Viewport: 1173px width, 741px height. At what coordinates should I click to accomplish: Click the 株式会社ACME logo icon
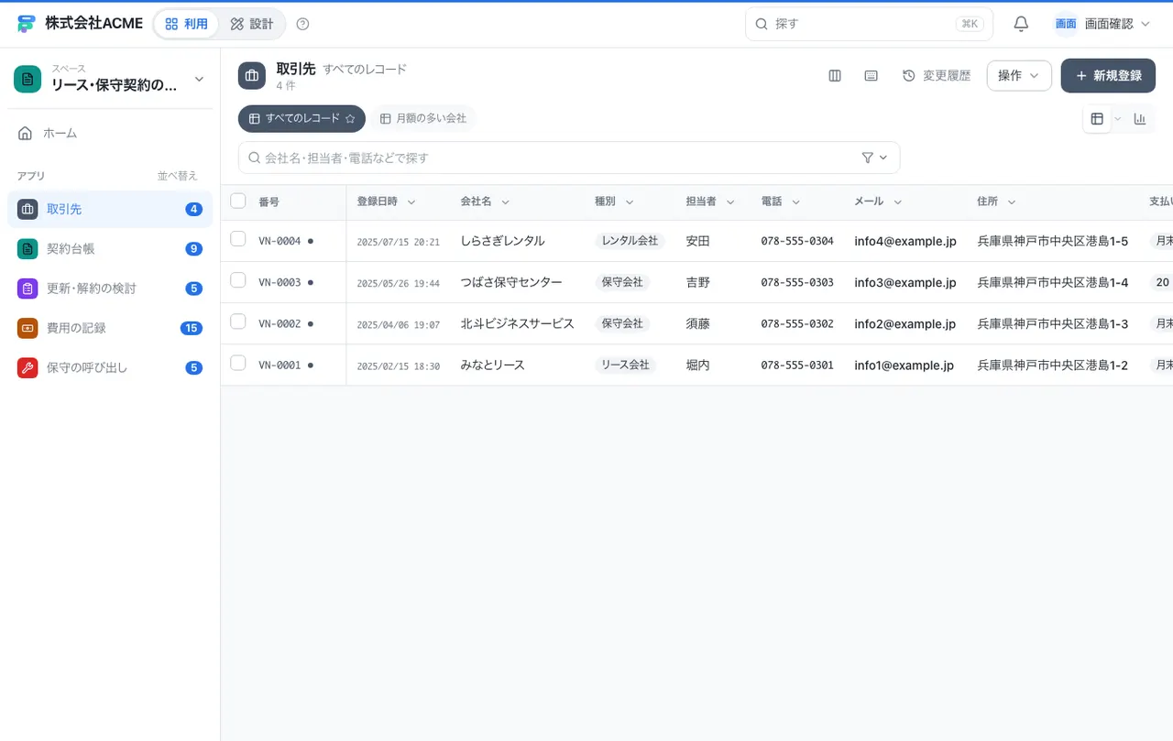pyautogui.click(x=26, y=24)
